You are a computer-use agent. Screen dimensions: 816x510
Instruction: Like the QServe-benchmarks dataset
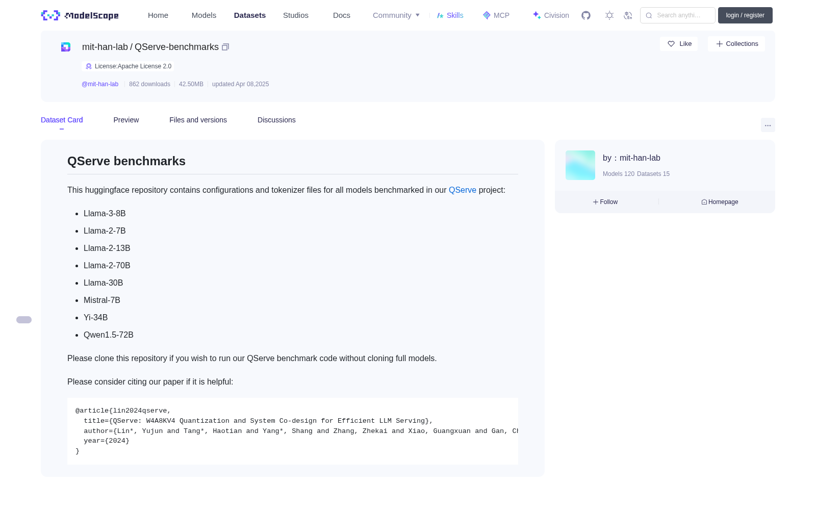[679, 44]
